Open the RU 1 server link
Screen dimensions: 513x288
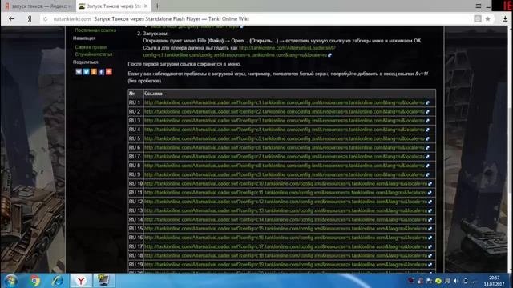[x=285, y=102]
